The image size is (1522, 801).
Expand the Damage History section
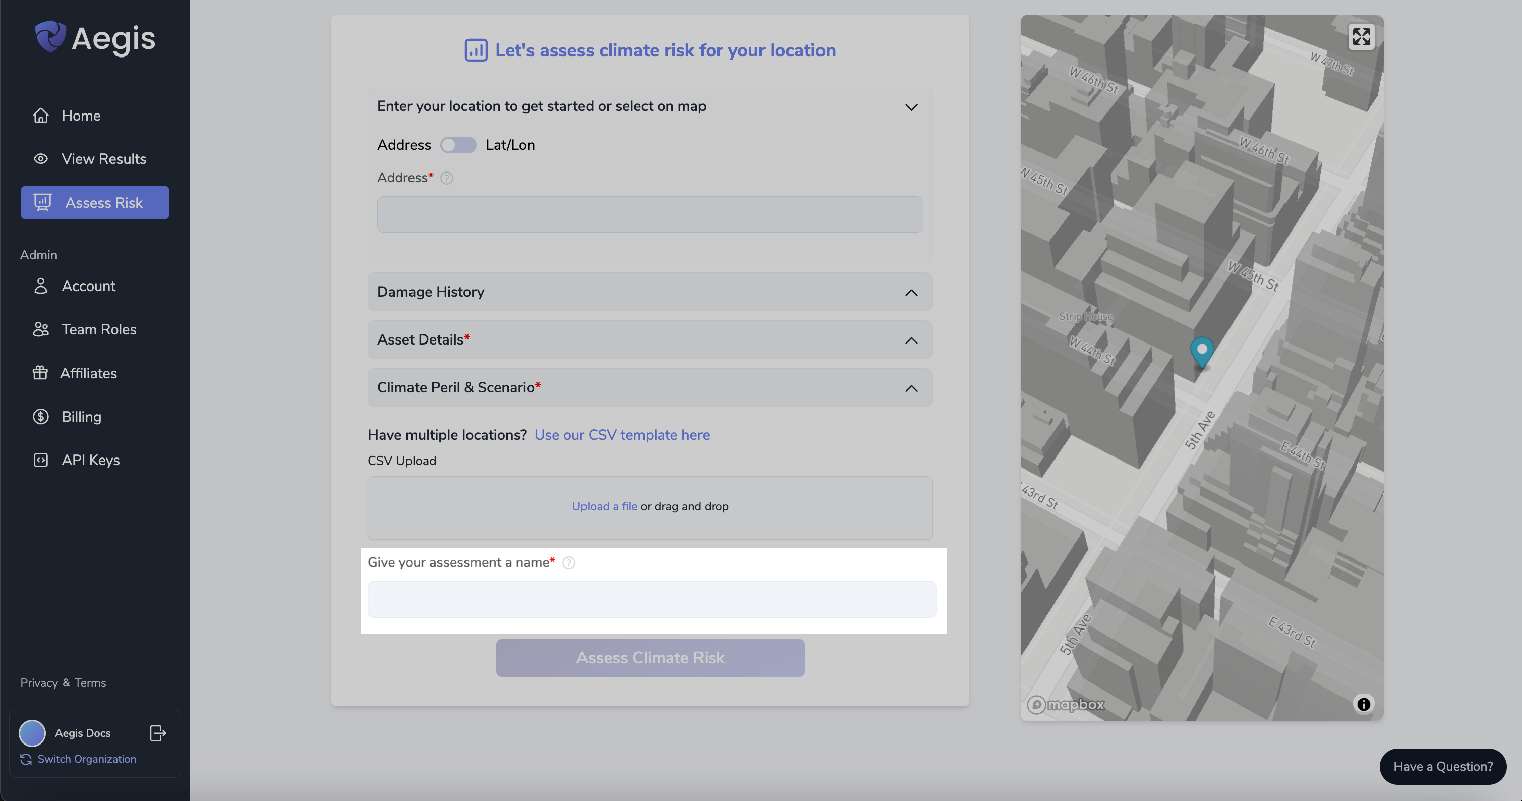[650, 292]
